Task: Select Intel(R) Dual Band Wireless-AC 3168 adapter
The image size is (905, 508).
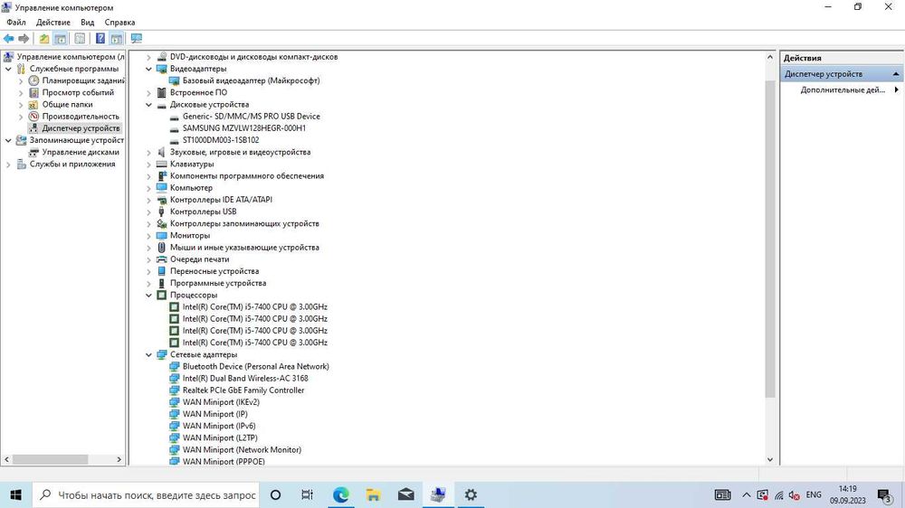Action: click(x=245, y=378)
